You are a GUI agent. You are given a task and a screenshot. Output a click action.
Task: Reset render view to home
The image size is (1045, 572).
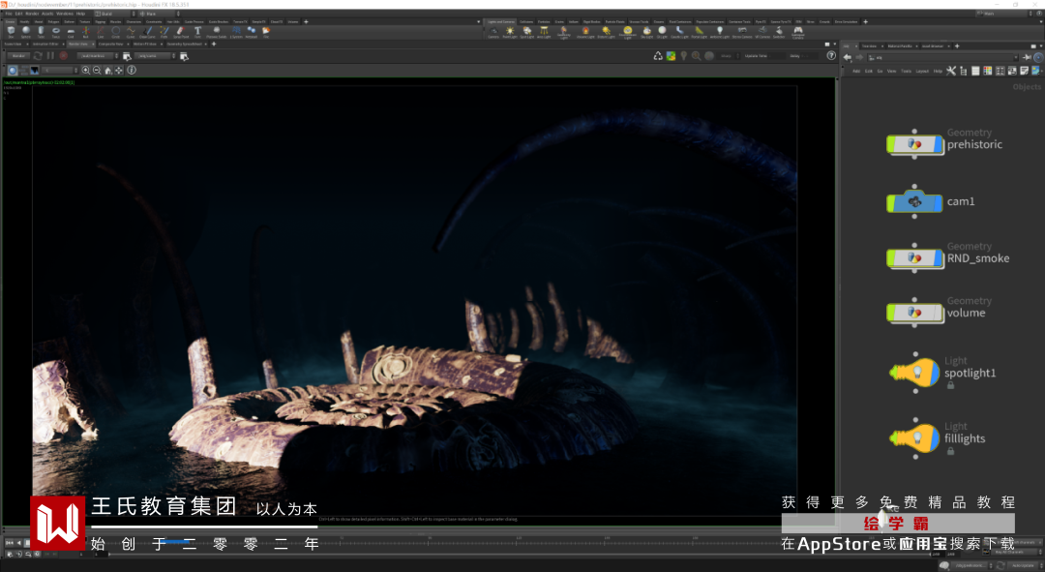click(108, 70)
